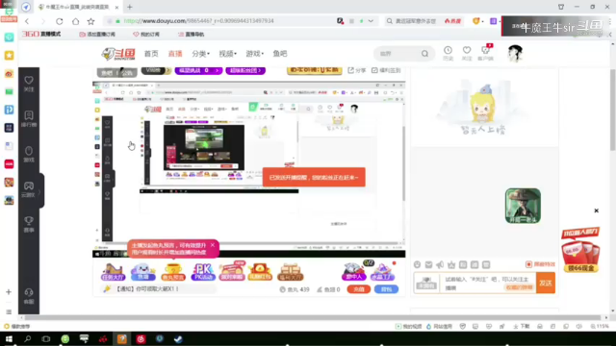Open the user avatar profile menu
The image size is (616, 346).
pyautogui.click(x=515, y=54)
